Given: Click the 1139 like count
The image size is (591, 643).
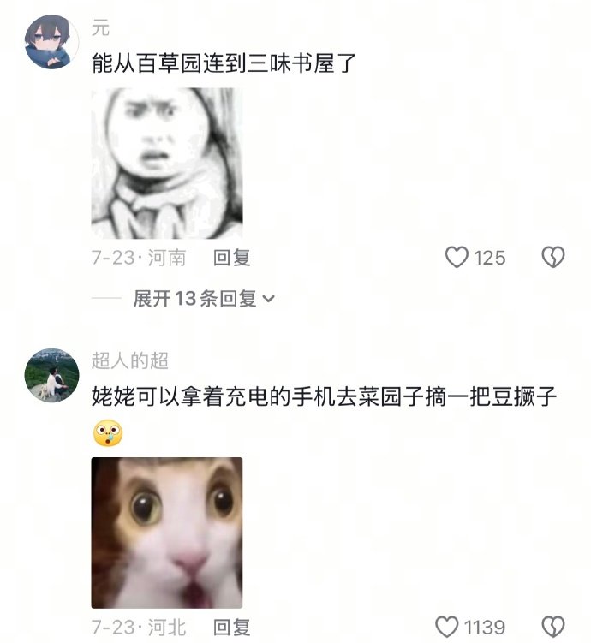Looking at the screenshot, I should point(485,628).
